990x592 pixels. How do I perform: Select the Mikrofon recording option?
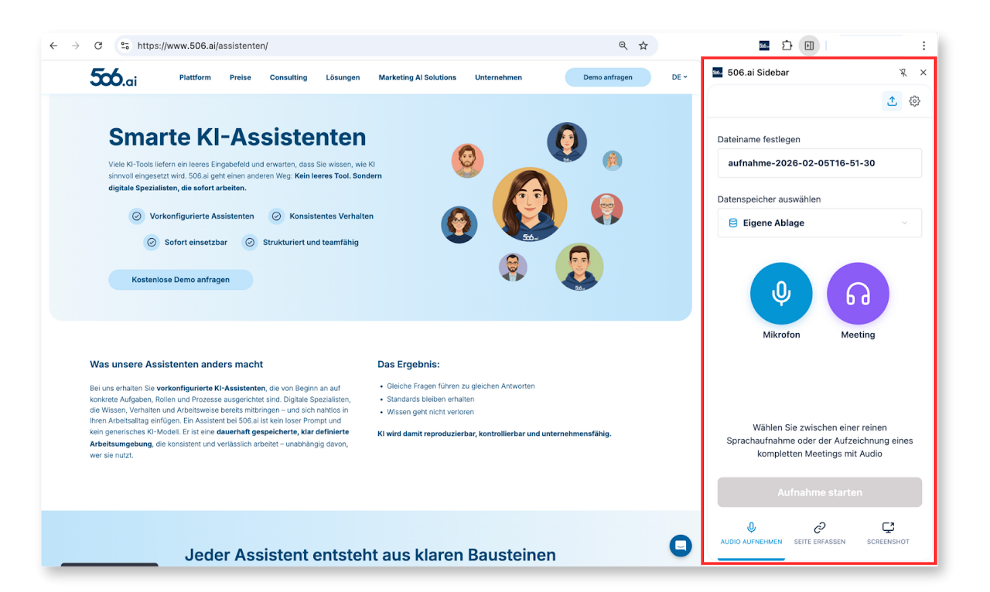click(781, 294)
